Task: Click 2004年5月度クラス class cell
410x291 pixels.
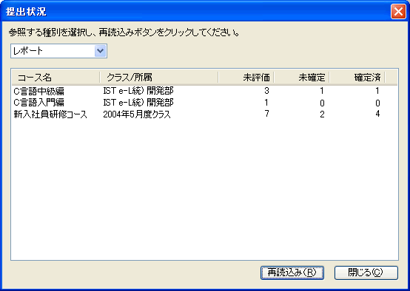Action: pos(137,114)
